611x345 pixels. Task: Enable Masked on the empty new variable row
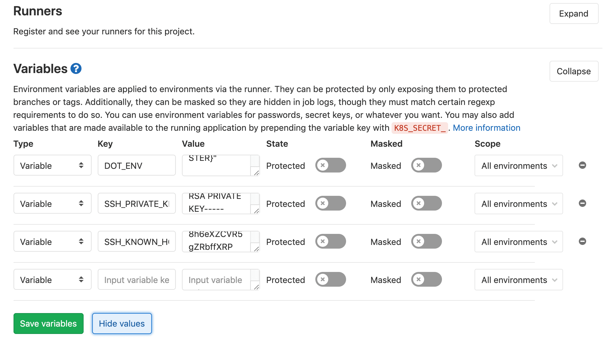(x=426, y=280)
